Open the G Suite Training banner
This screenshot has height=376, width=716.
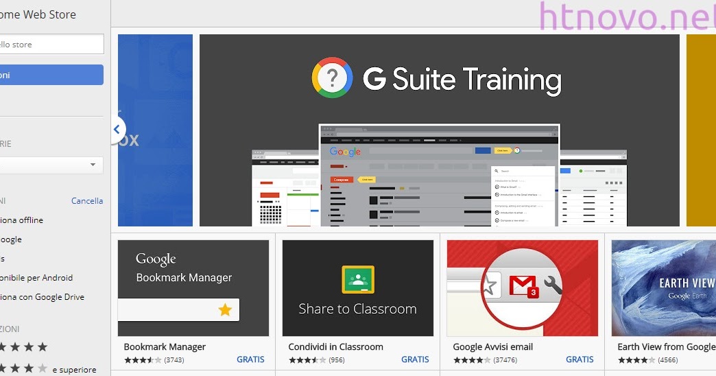point(440,130)
